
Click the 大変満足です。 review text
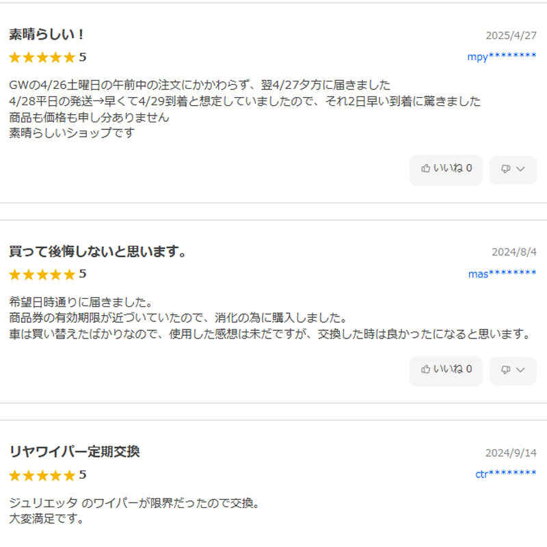tap(46, 518)
